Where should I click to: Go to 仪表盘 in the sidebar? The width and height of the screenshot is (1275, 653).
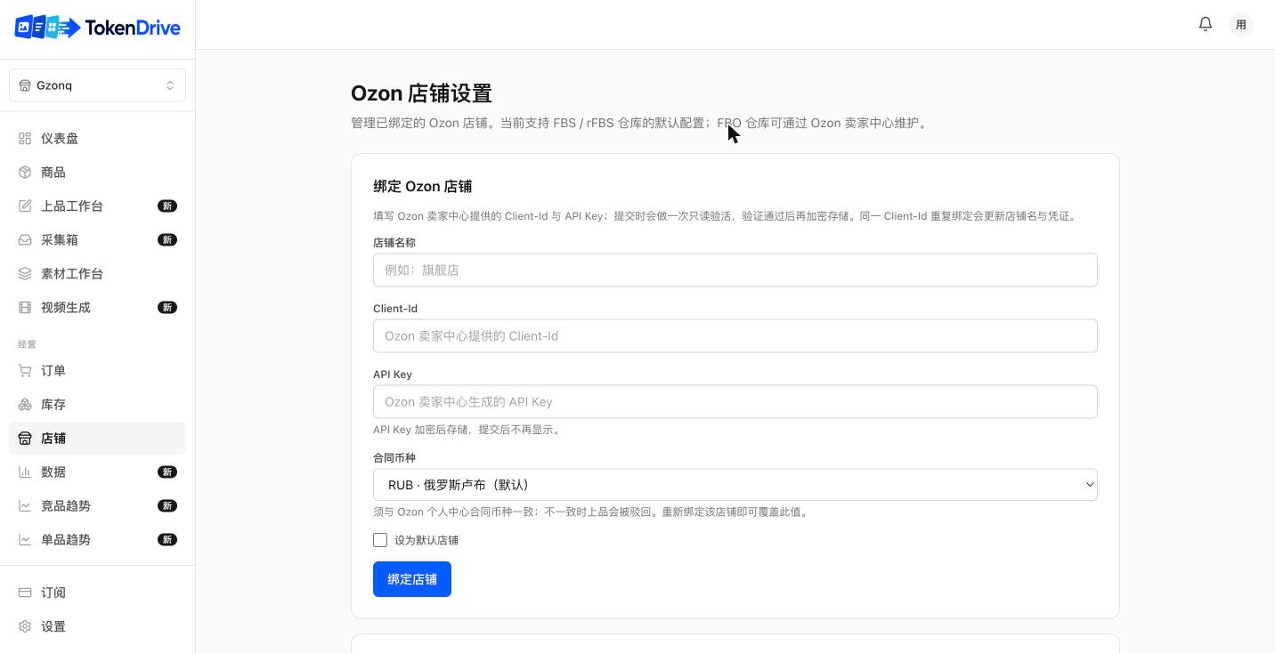click(x=98, y=138)
